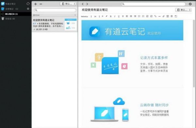Click the note preview thumbnail in list
Viewport: 196px width, 128px height.
71,24
